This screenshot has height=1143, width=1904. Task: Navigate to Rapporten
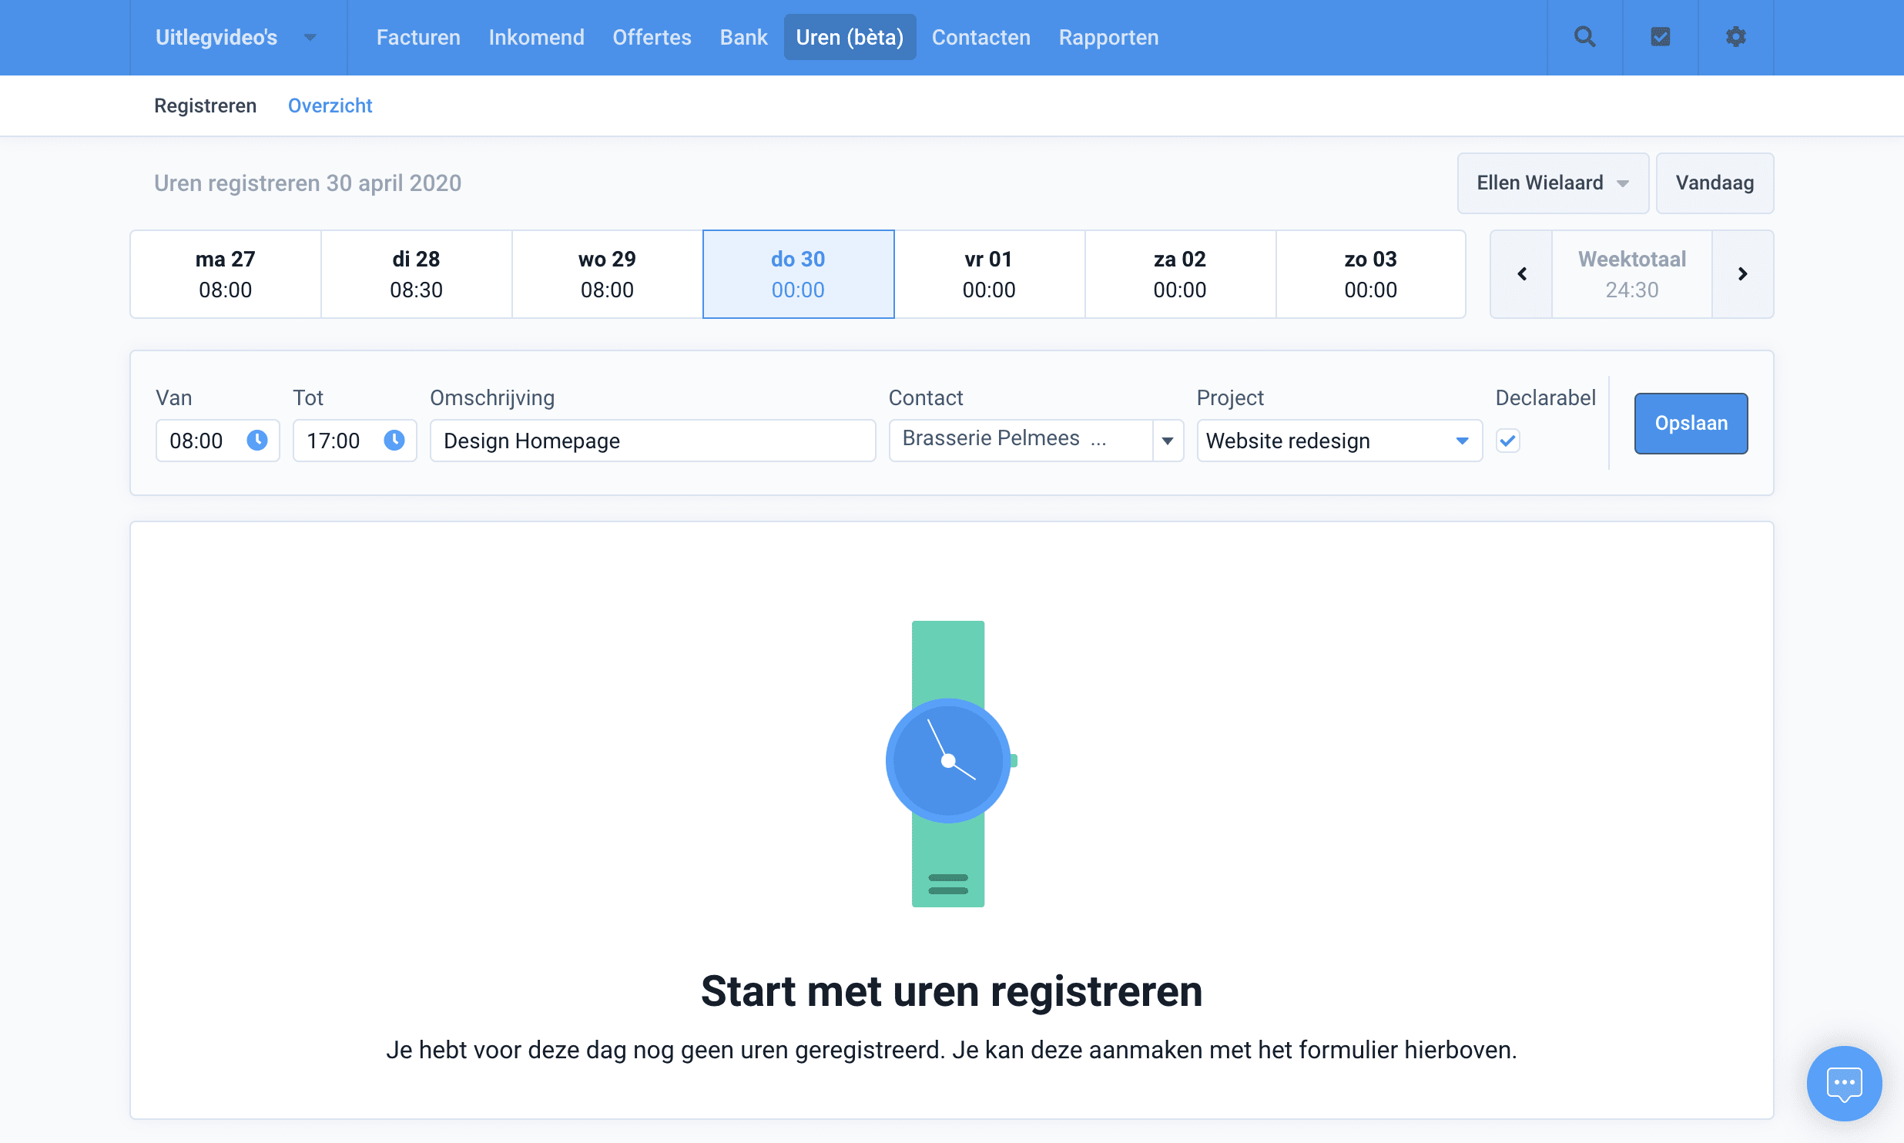click(1108, 36)
